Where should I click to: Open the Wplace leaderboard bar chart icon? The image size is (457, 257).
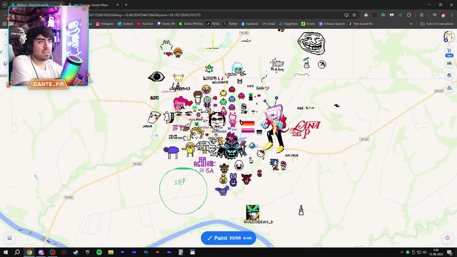449,88
